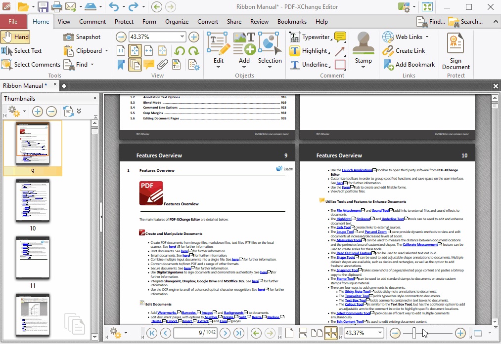Select page 10 thumbnail
The height and width of the screenshot is (344, 501).
33,200
